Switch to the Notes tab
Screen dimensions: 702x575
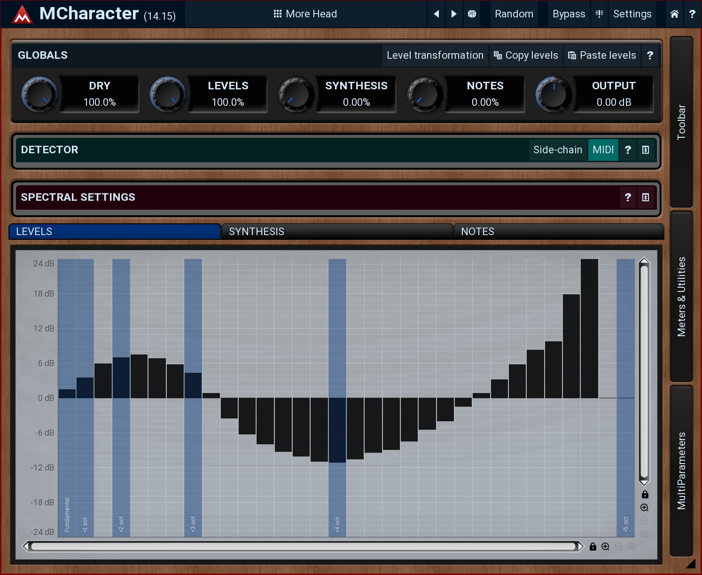(558, 232)
